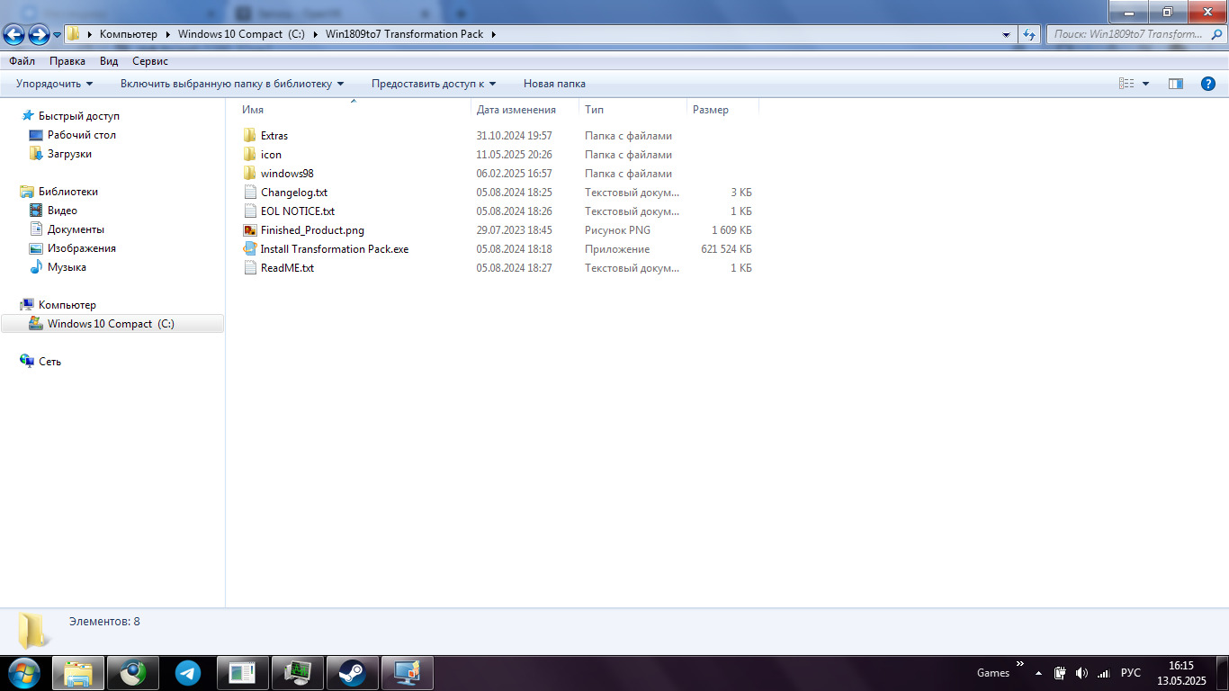The width and height of the screenshot is (1229, 691).
Task: Open the Правка menu
Action: coord(67,61)
